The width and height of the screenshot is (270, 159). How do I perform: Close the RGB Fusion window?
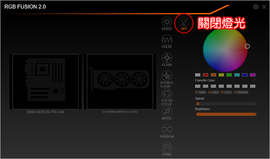click(x=264, y=7)
